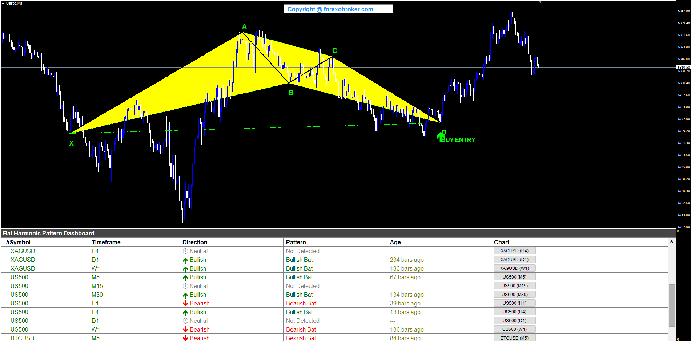Select the US500 symbol in the M5 row
The width and height of the screenshot is (691, 341).
[19, 277]
